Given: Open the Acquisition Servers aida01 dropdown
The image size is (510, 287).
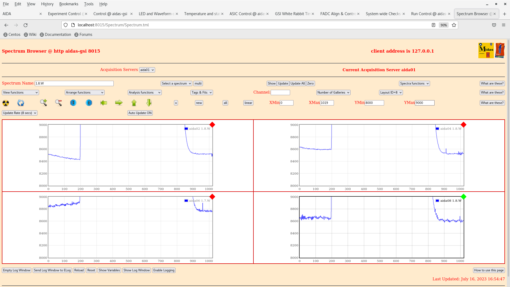Looking at the screenshot, I should point(147,70).
